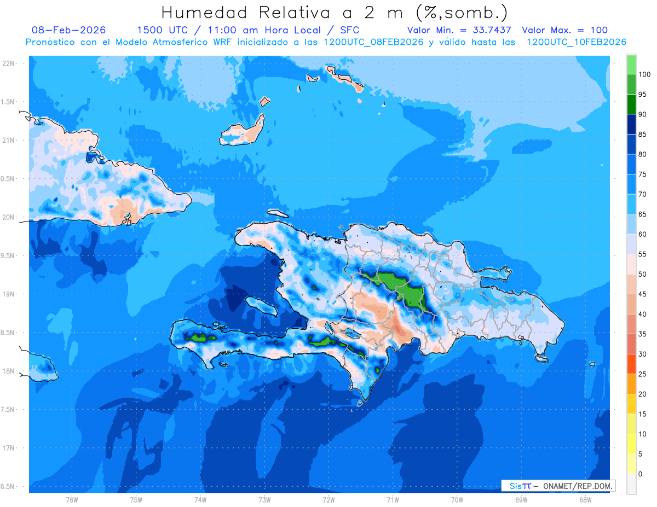Click the 'ONAMET/REP.DOM.' credit label
The width and height of the screenshot is (657, 507).
click(578, 486)
